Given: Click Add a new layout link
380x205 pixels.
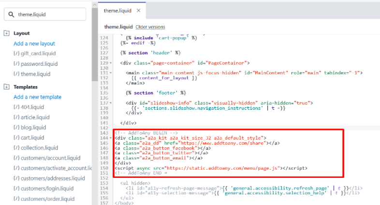Looking at the screenshot, I should click(x=34, y=44).
